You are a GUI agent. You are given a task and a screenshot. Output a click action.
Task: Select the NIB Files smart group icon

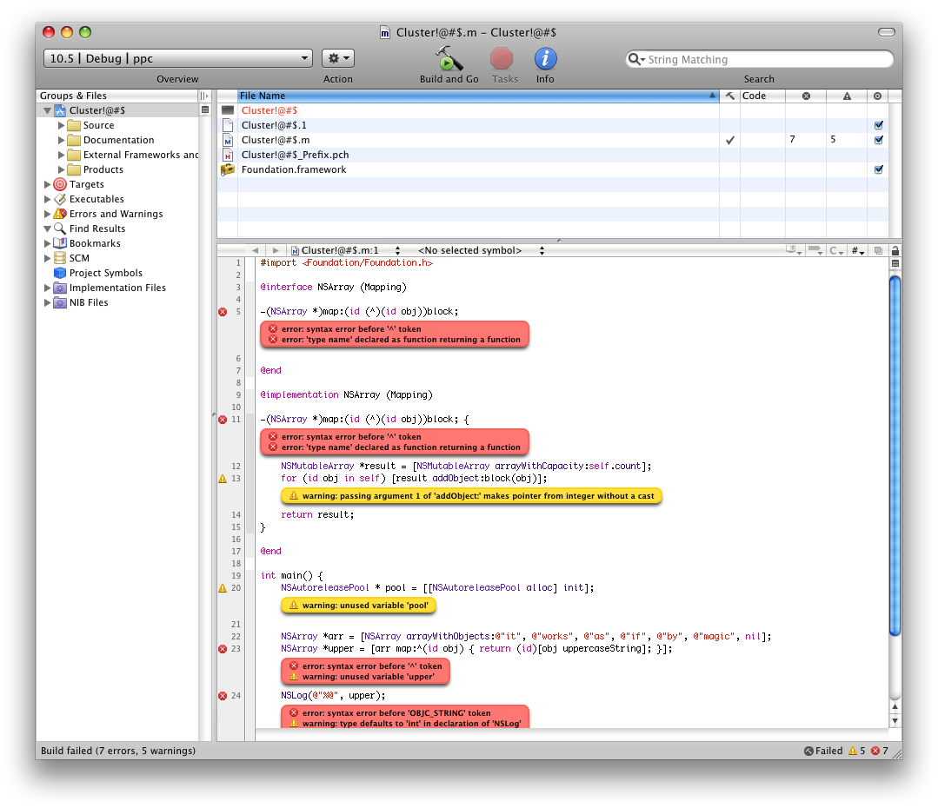[x=60, y=302]
